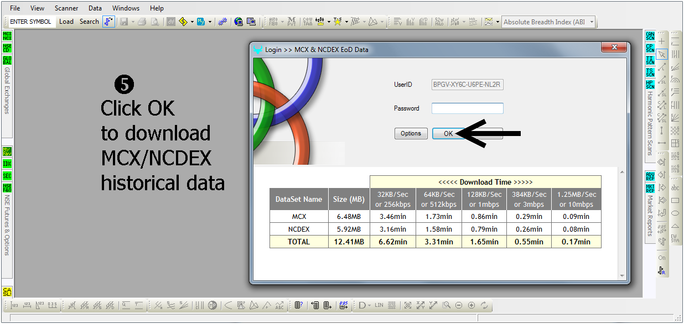The height and width of the screenshot is (324, 684).
Task: Click the M PVT pivot toolbar icon
Action: point(291,22)
